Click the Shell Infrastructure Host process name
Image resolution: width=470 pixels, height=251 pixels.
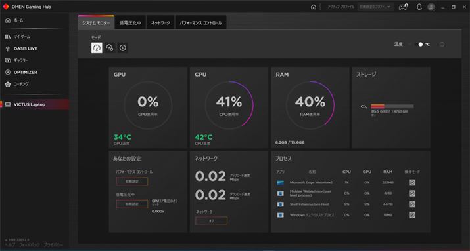(x=309, y=204)
